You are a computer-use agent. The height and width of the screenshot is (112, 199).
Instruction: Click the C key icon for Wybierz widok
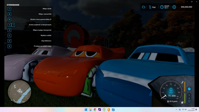[9, 35]
